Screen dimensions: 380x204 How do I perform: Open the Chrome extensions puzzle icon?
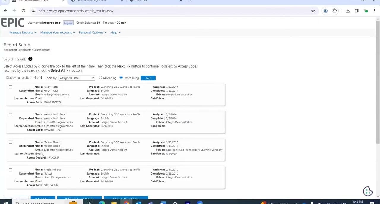[x=335, y=11]
